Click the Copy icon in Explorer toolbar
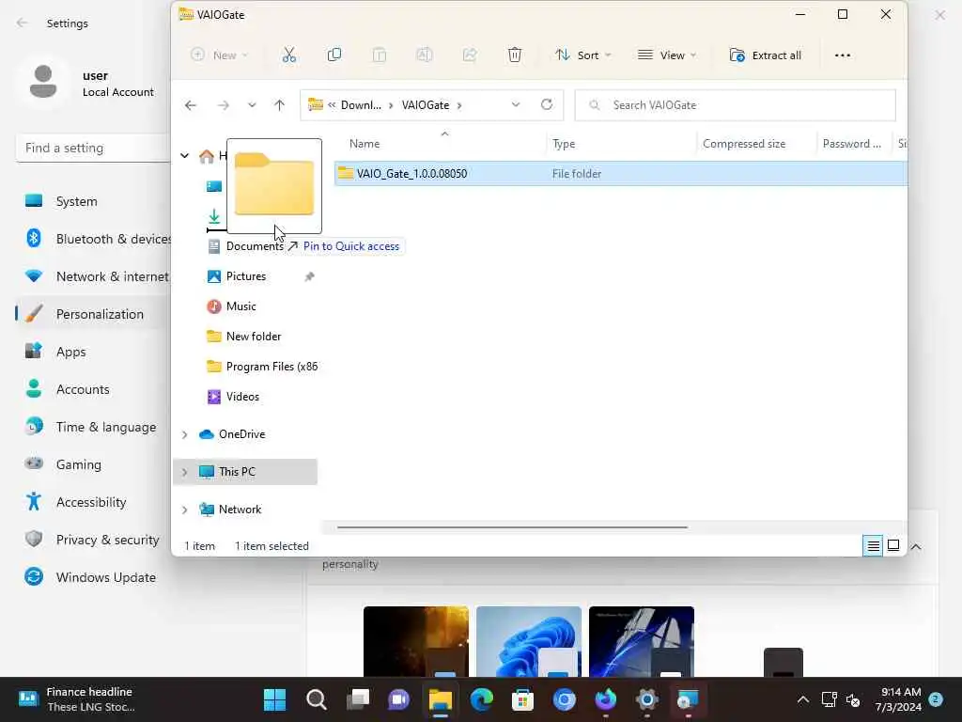962x722 pixels. [x=334, y=55]
